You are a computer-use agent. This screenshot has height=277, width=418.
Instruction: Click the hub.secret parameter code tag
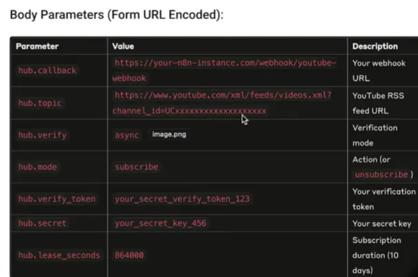43,223
